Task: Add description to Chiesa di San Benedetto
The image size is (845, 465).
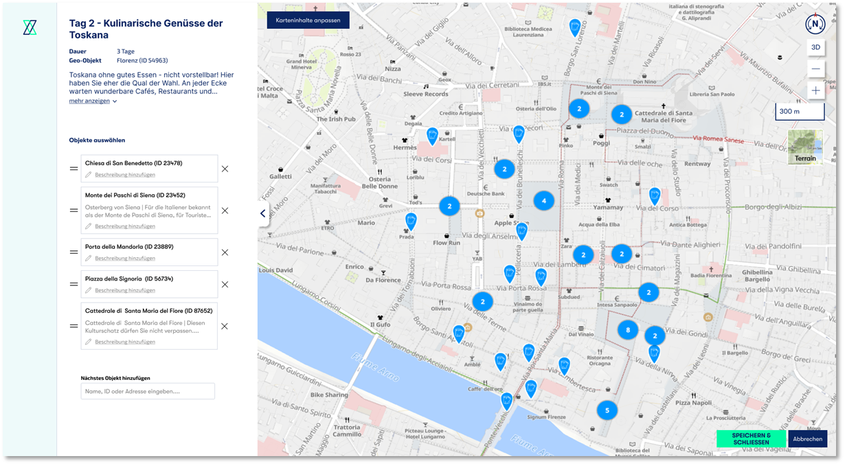Action: [124, 175]
